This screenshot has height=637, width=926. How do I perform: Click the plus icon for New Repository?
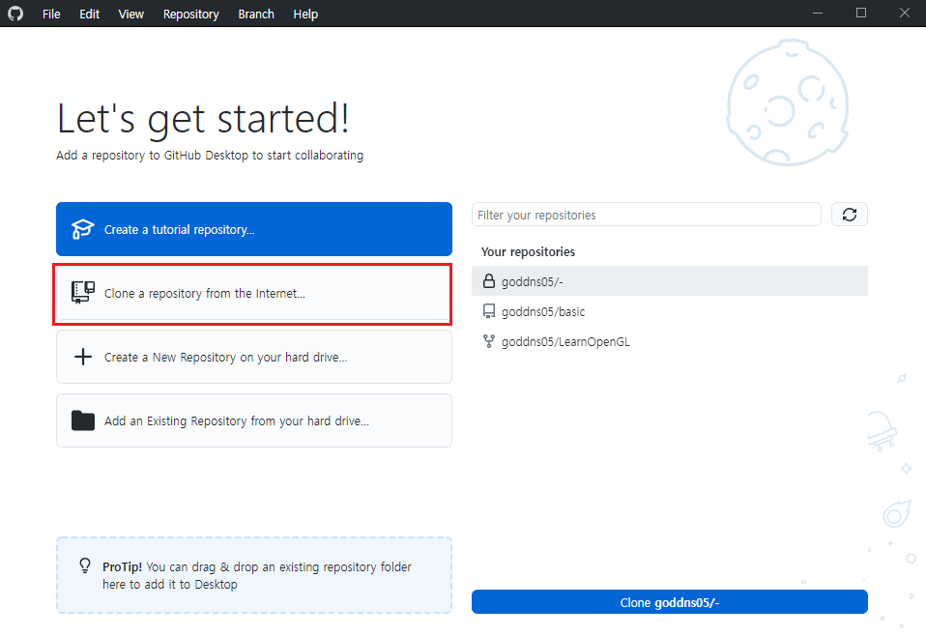[x=83, y=357]
